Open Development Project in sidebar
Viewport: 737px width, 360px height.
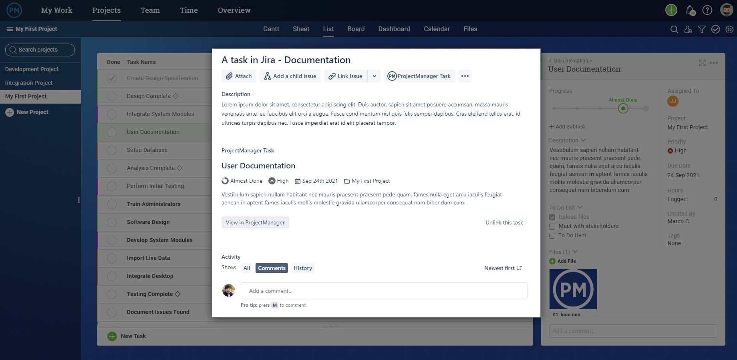32,69
